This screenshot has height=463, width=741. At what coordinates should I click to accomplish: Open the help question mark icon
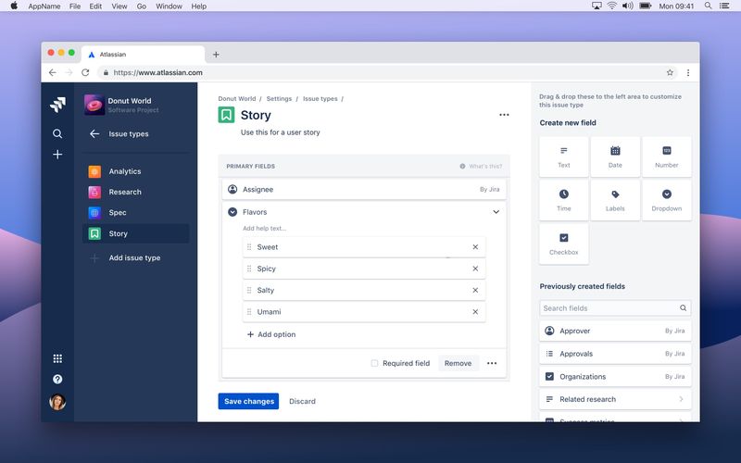coord(57,379)
